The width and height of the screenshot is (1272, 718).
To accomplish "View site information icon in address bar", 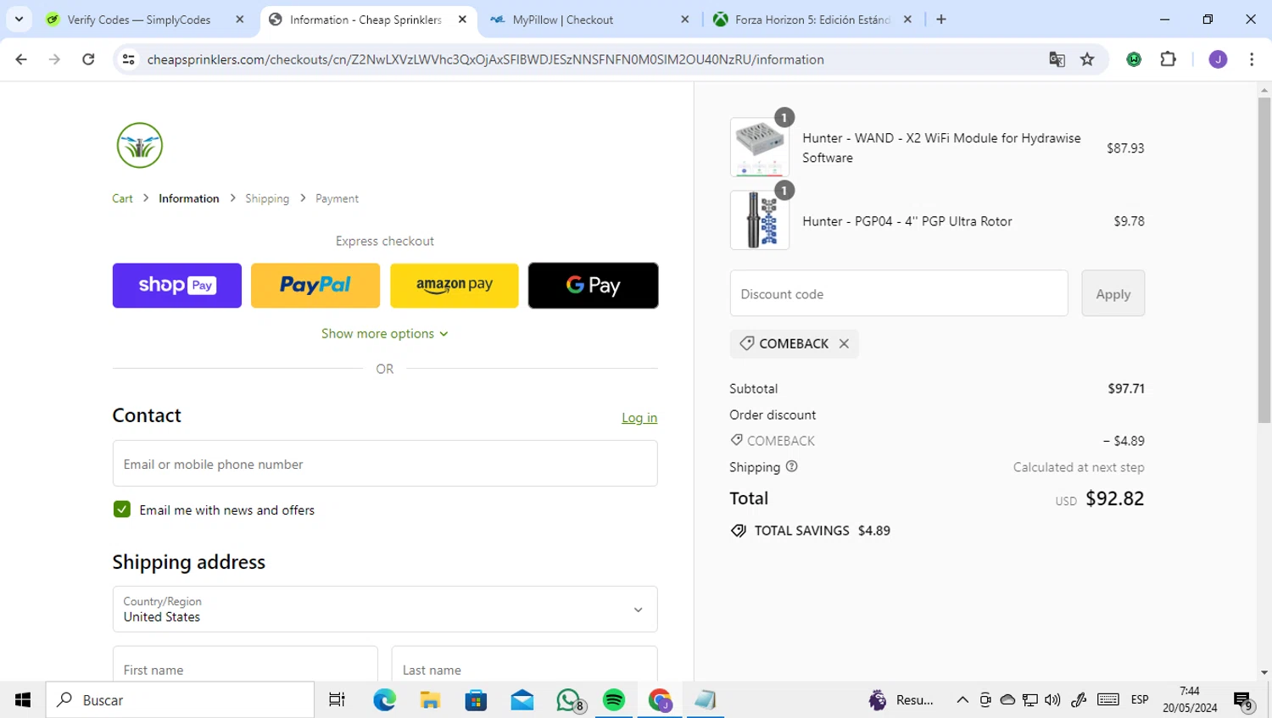I will point(129,59).
